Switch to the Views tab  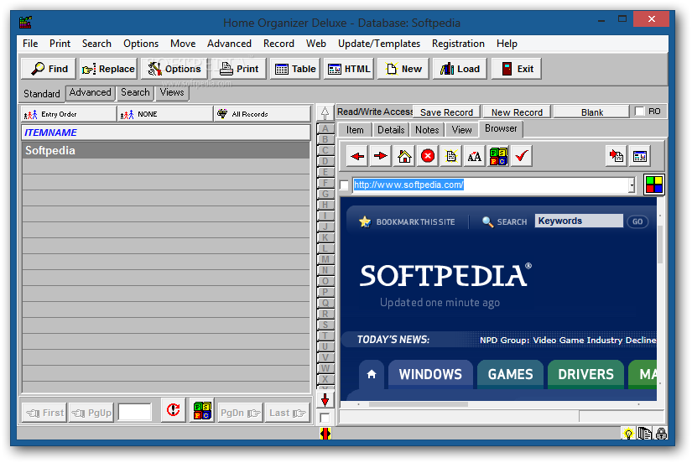[x=172, y=93]
